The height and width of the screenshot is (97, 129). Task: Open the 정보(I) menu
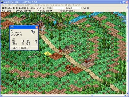(11, 5)
